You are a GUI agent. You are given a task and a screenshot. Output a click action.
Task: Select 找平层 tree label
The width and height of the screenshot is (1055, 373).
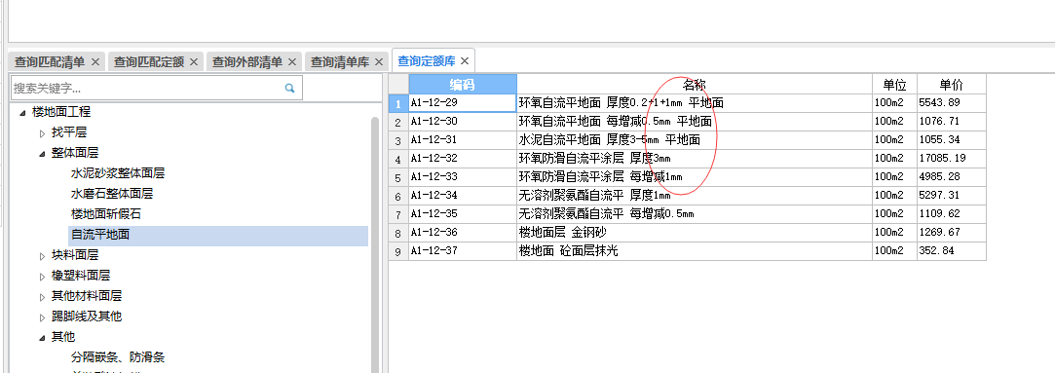pyautogui.click(x=68, y=133)
